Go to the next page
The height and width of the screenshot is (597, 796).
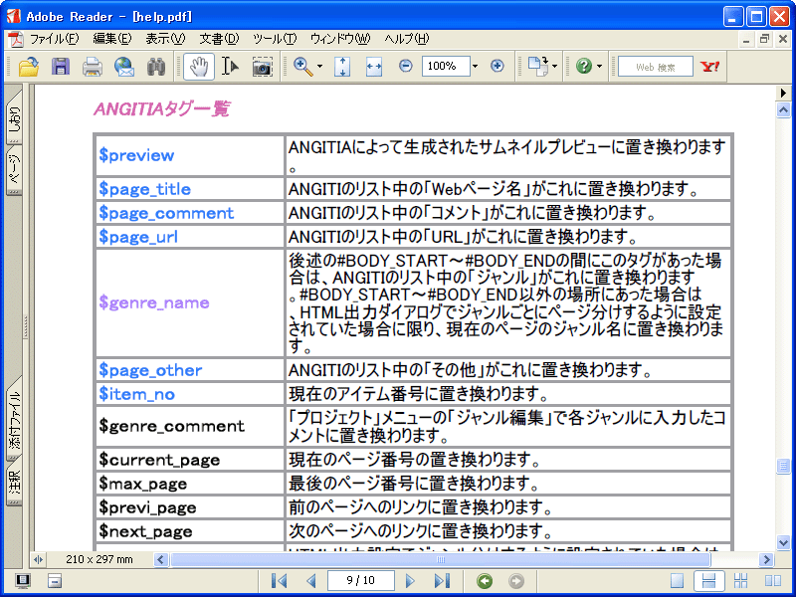pyautogui.click(x=410, y=580)
